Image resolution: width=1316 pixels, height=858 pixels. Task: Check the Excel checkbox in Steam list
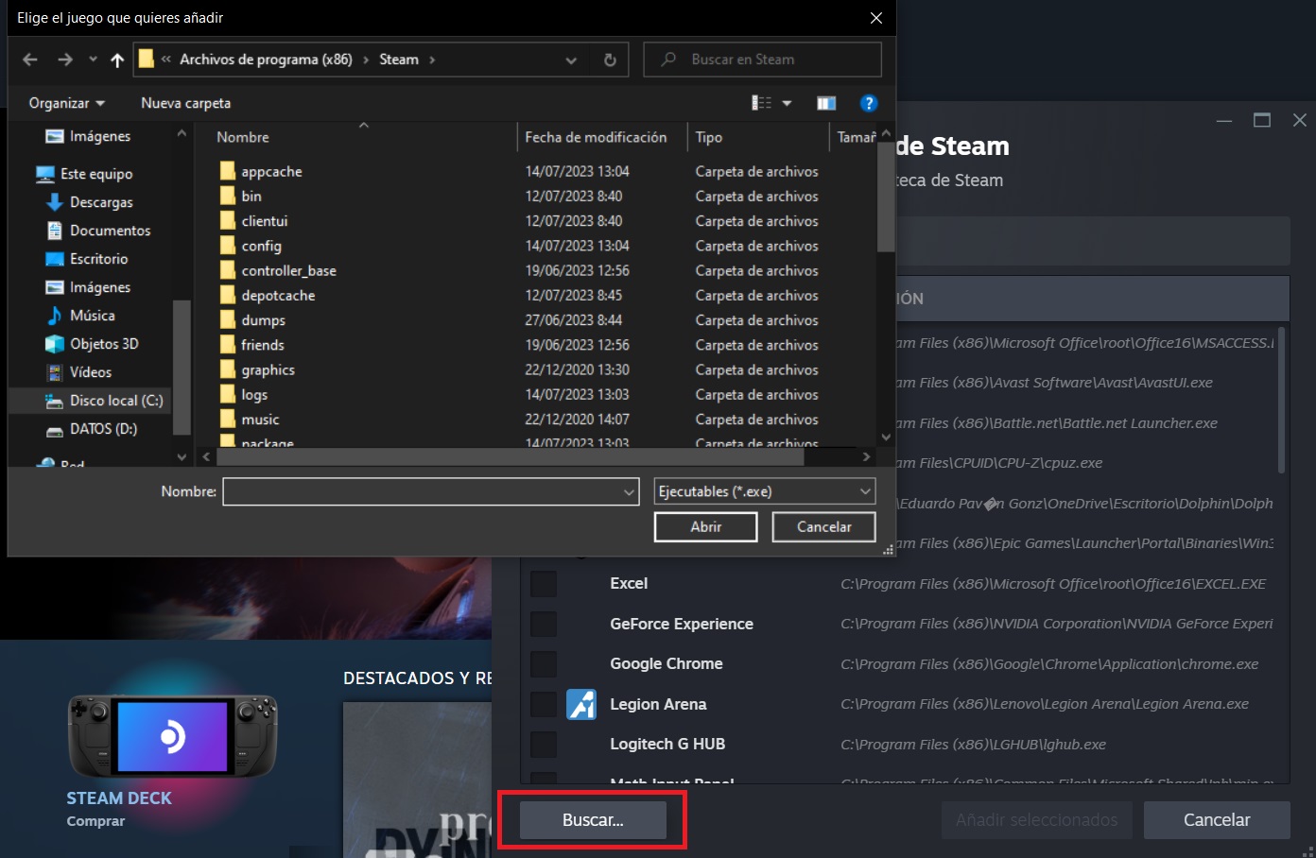click(x=544, y=584)
